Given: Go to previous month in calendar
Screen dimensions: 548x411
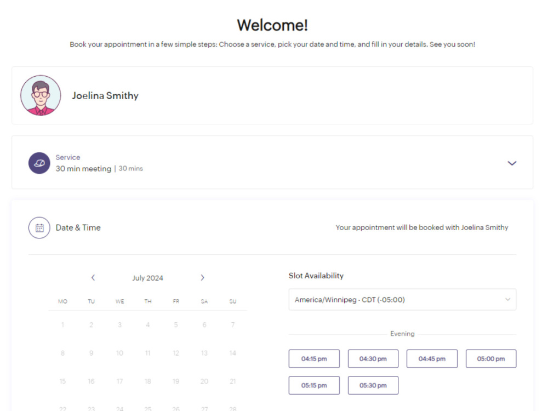Looking at the screenshot, I should point(93,277).
